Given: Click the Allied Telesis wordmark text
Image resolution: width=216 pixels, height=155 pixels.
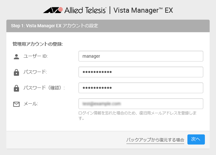Looking at the screenshot, I should (x=85, y=10).
